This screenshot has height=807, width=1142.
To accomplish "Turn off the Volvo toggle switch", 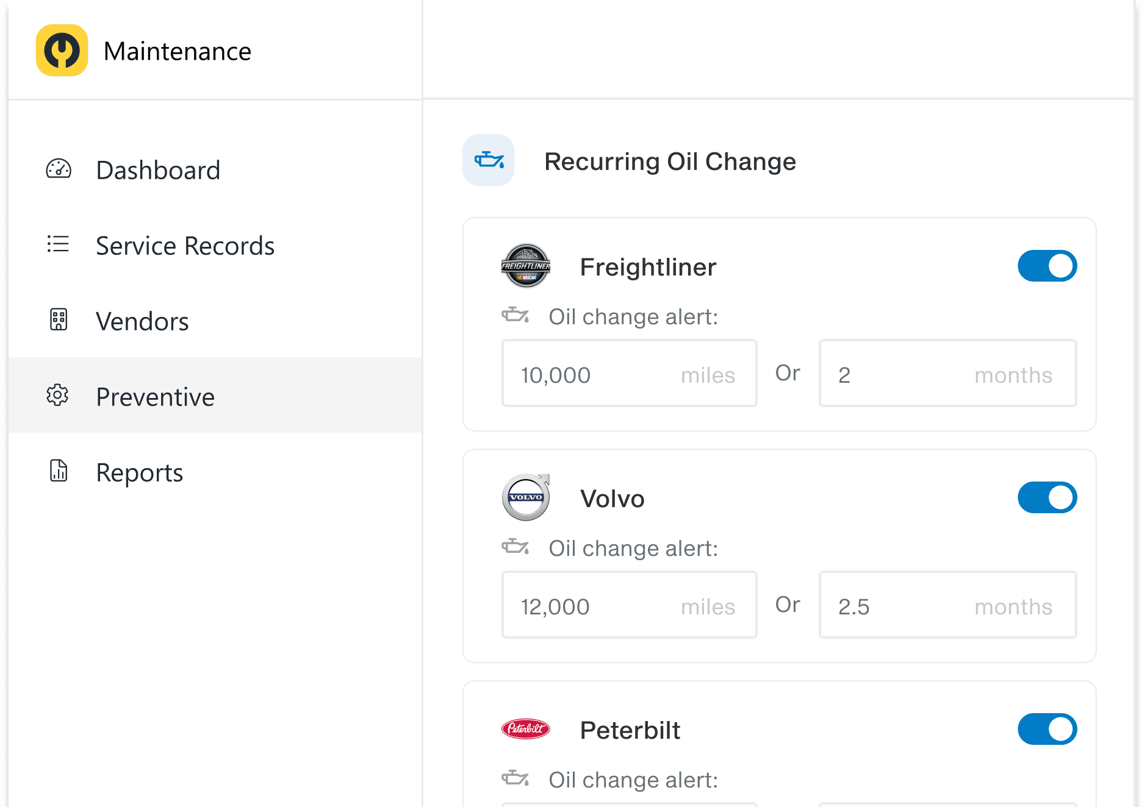I will 1047,497.
